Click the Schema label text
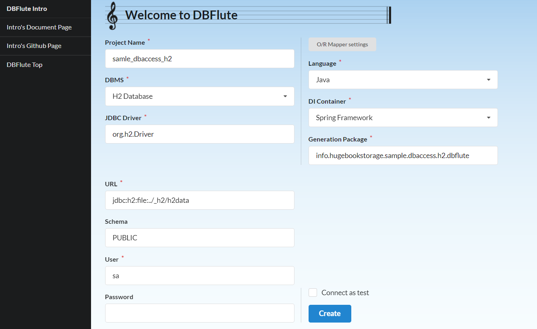The image size is (537, 329). tap(116, 222)
